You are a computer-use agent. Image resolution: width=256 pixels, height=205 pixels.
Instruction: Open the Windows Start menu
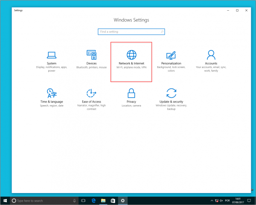(x=5, y=201)
